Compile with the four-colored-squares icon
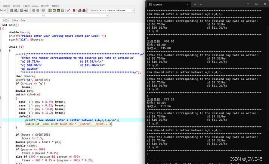Screen dimensions: 269x164 50,10
